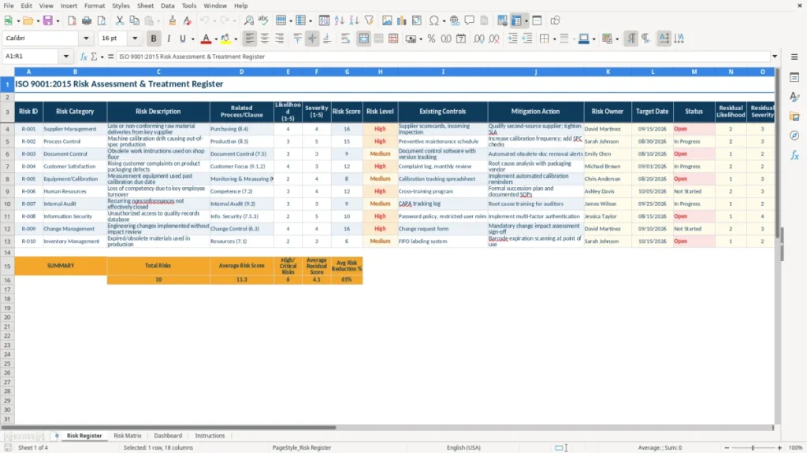
Task: Adjust the zoom slider handle
Action: (x=753, y=447)
